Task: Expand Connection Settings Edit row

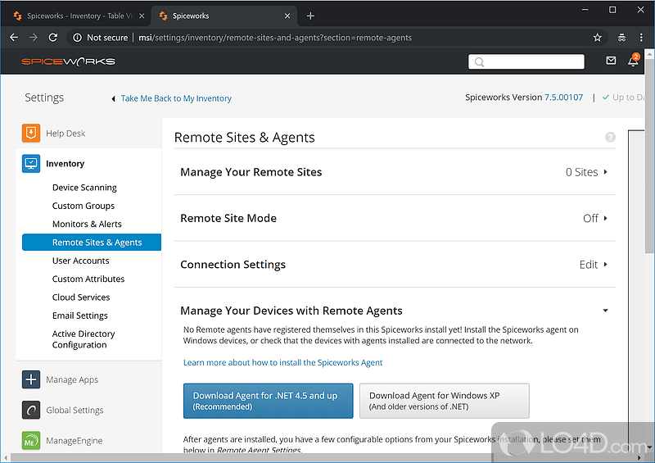Action: coord(395,265)
